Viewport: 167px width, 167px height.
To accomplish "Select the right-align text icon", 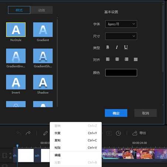I will [126, 59].
